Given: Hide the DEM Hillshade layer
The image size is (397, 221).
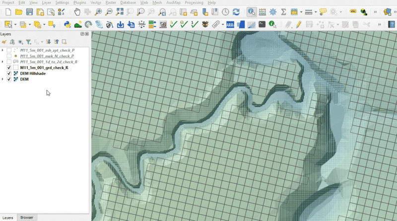Looking at the screenshot, I should coord(9,74).
